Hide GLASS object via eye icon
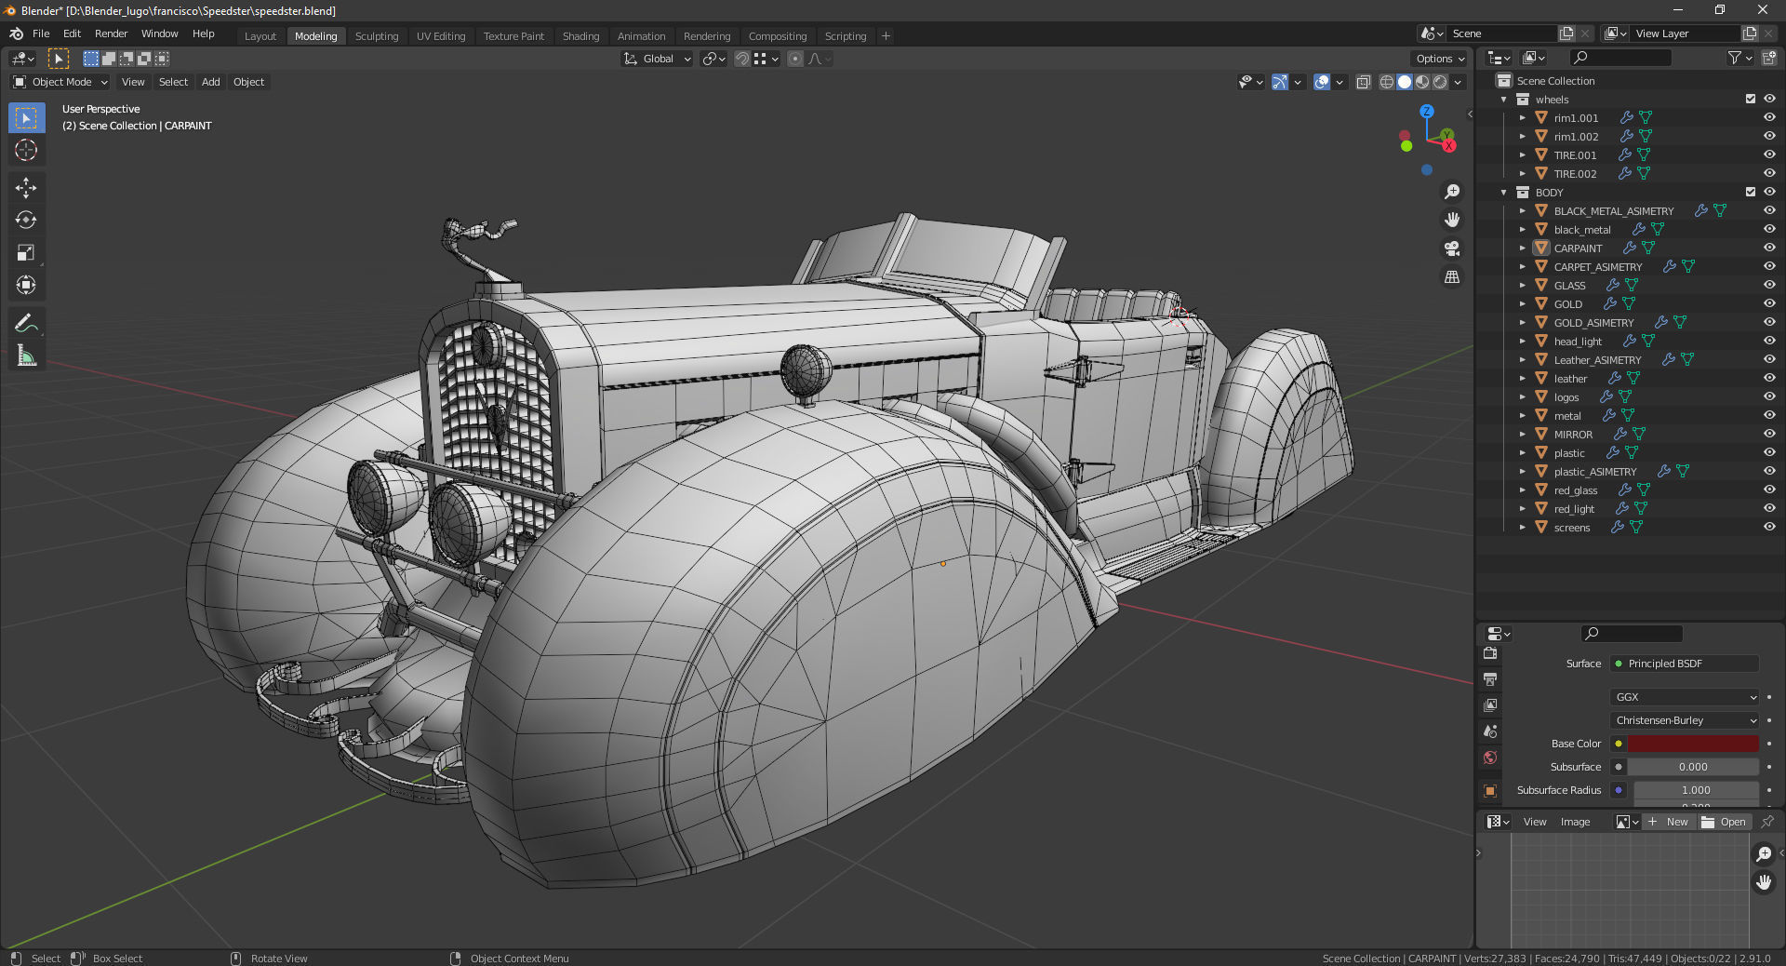The width and height of the screenshot is (1786, 966). click(1769, 285)
